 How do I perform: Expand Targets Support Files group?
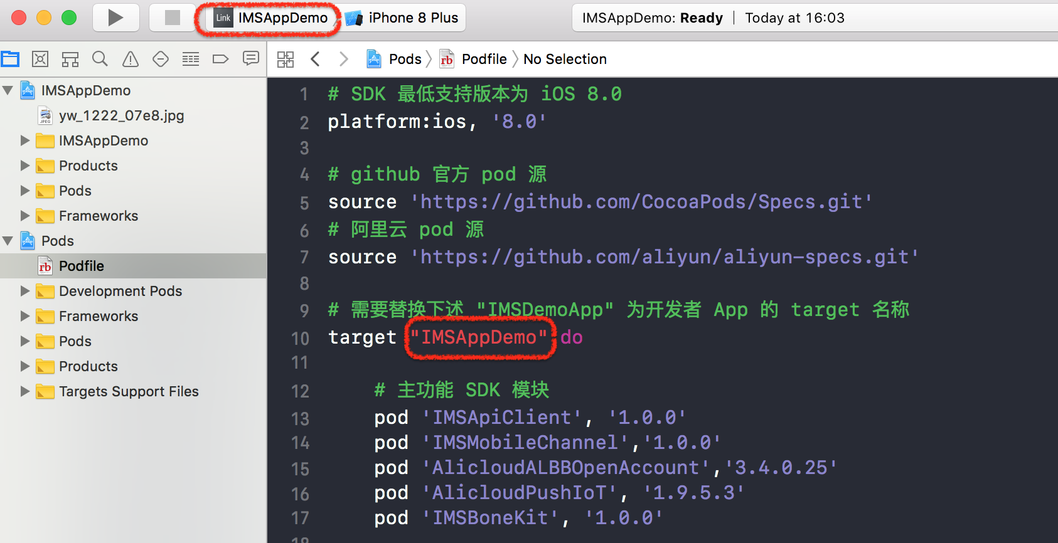click(x=25, y=391)
